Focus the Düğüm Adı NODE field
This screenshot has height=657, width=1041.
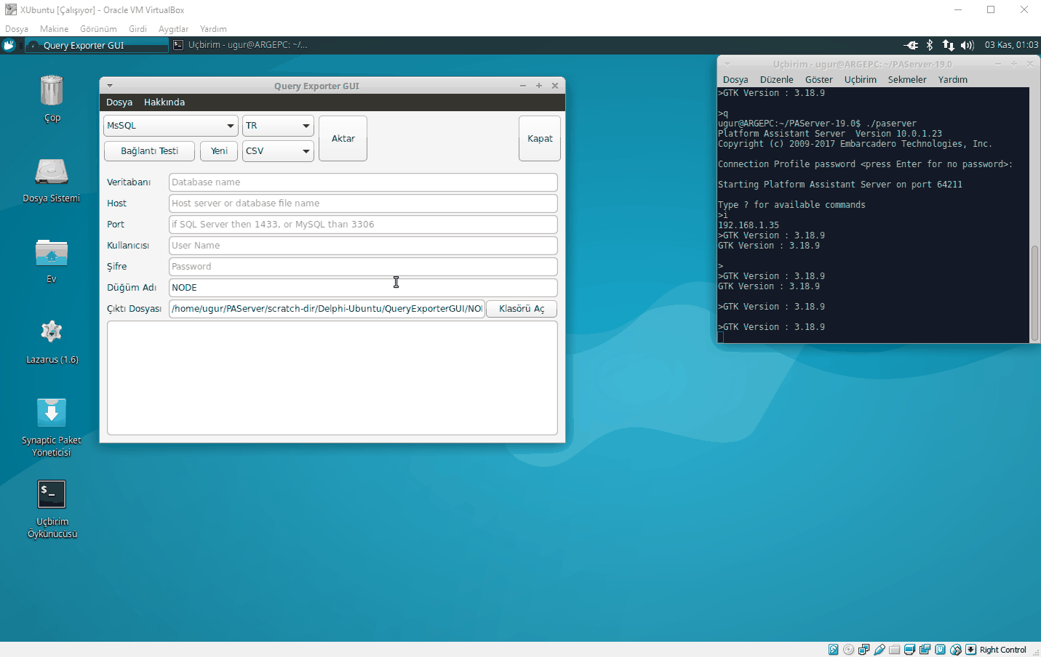363,288
